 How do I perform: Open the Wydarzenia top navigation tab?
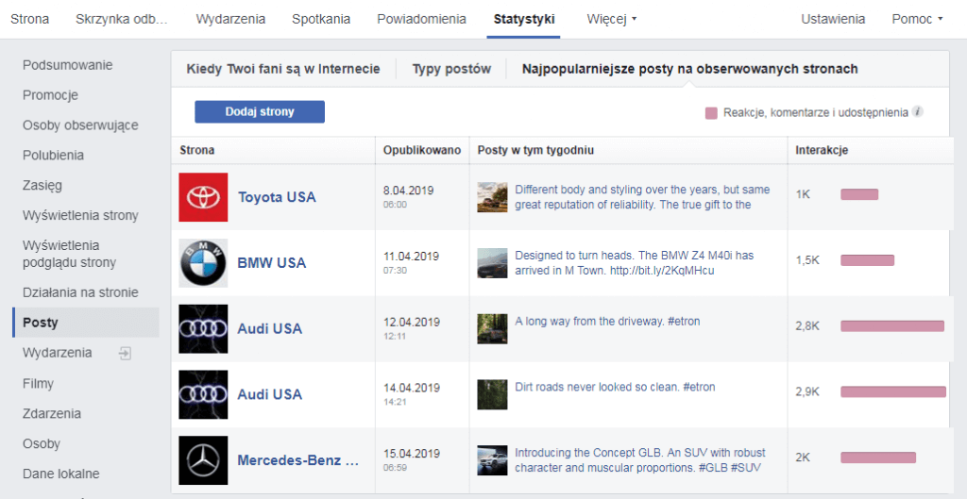(230, 19)
